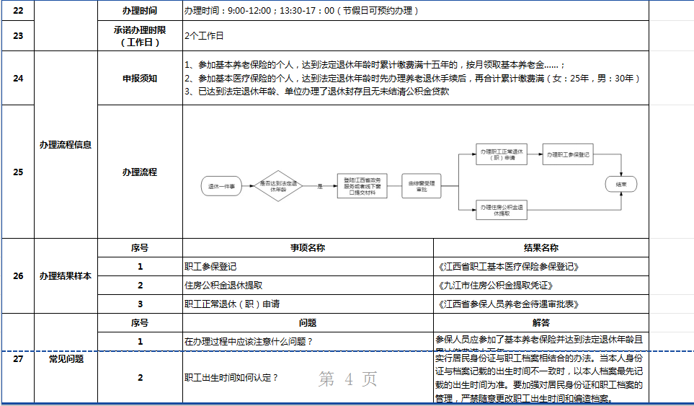Select the 是否达到法定退休年龄 diamond shape
Screen dimensions: 694x406
(278, 186)
